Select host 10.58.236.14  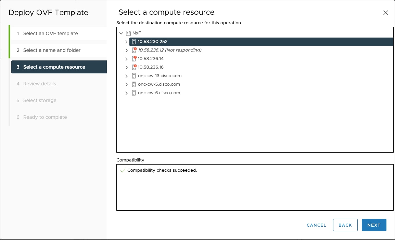point(151,59)
